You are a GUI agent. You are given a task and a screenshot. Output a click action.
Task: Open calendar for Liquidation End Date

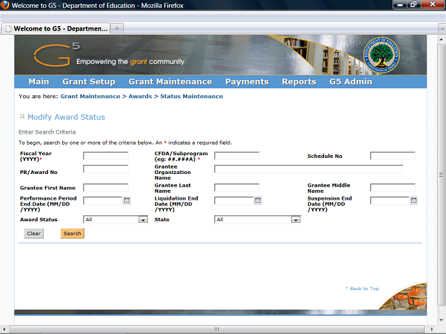coord(258,200)
